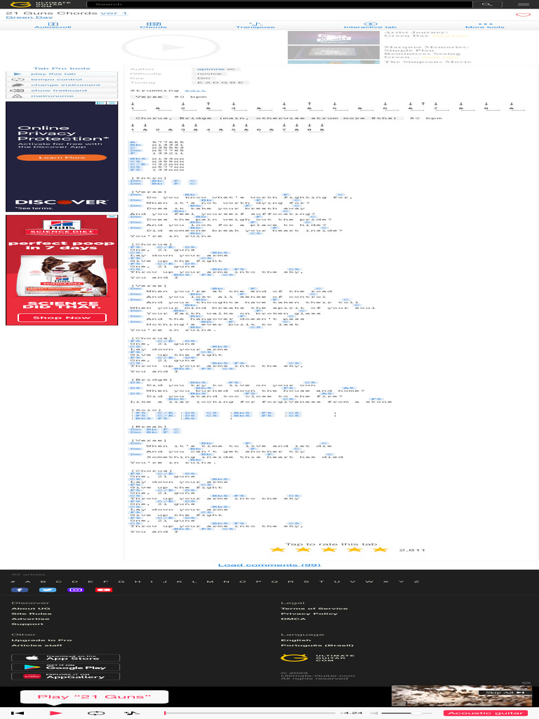Click 'Shop Now' on Hill's ad
Image resolution: width=539 pixels, height=719 pixels.
62,317
